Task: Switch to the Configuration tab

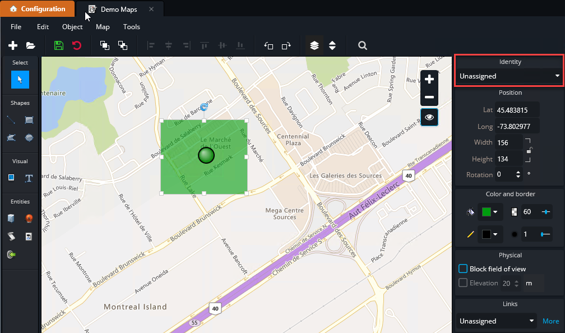Action: [x=37, y=9]
